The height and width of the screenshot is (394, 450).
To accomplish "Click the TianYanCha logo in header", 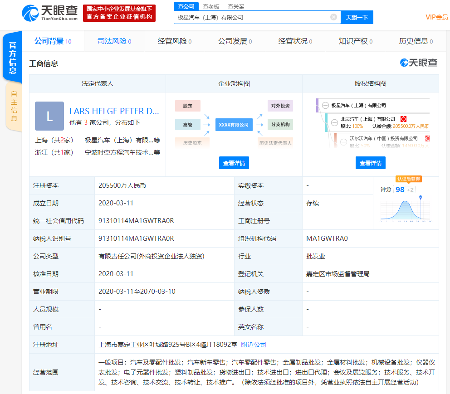I will coord(50,13).
